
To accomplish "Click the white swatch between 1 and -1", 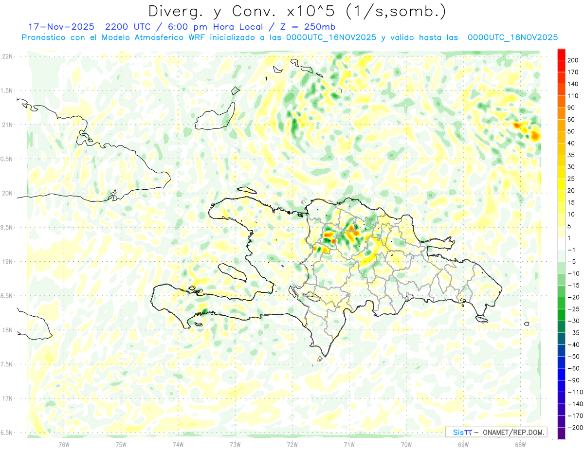I will click(x=561, y=244).
